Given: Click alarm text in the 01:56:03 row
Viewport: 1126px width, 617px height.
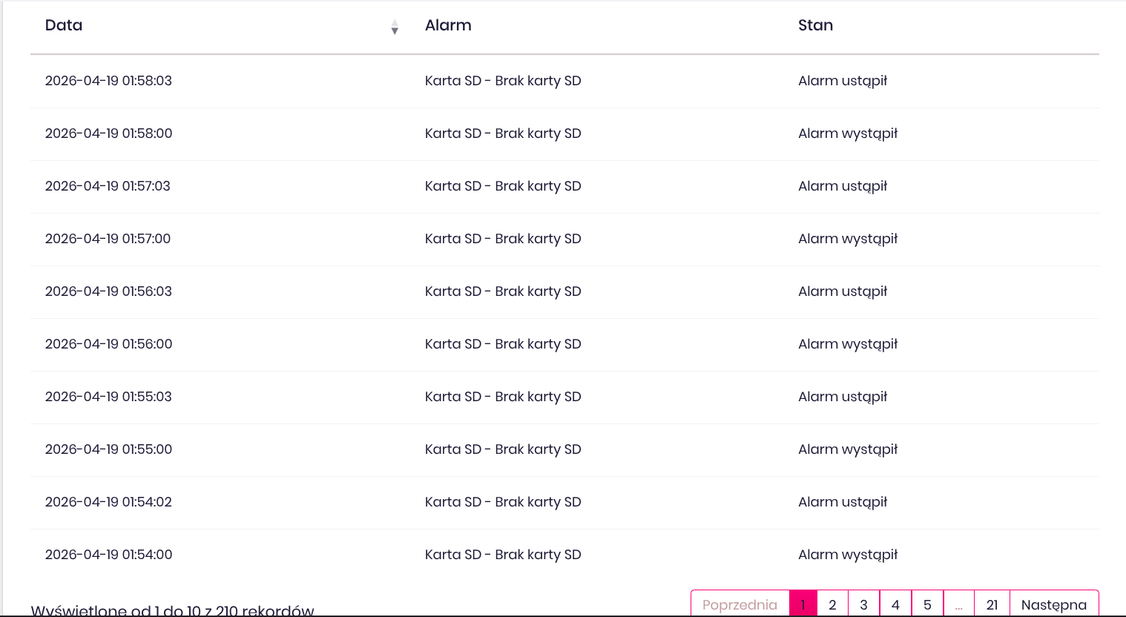Looking at the screenshot, I should 503,291.
